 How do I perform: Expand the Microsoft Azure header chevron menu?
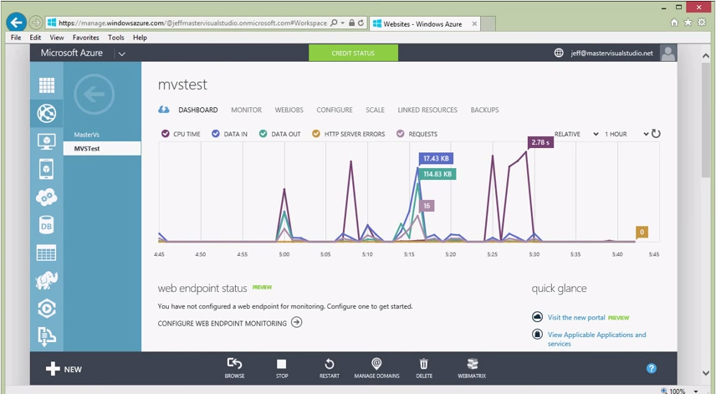pos(122,54)
